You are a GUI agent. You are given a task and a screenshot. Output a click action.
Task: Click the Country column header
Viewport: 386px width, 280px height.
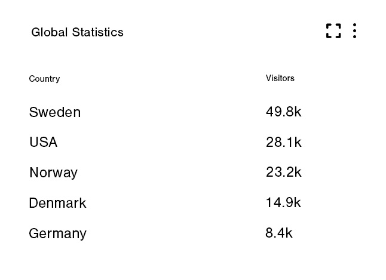(x=44, y=79)
